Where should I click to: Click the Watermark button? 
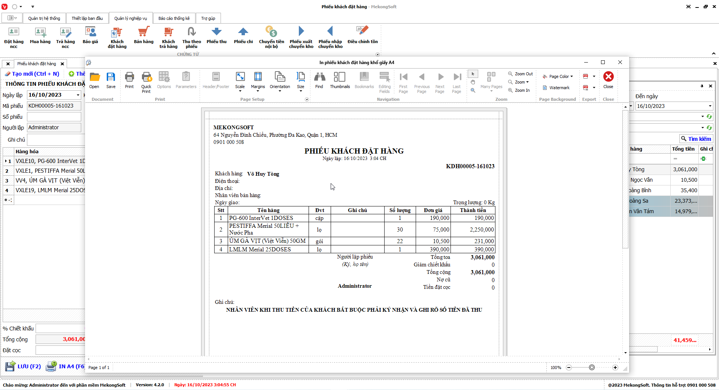[556, 88]
